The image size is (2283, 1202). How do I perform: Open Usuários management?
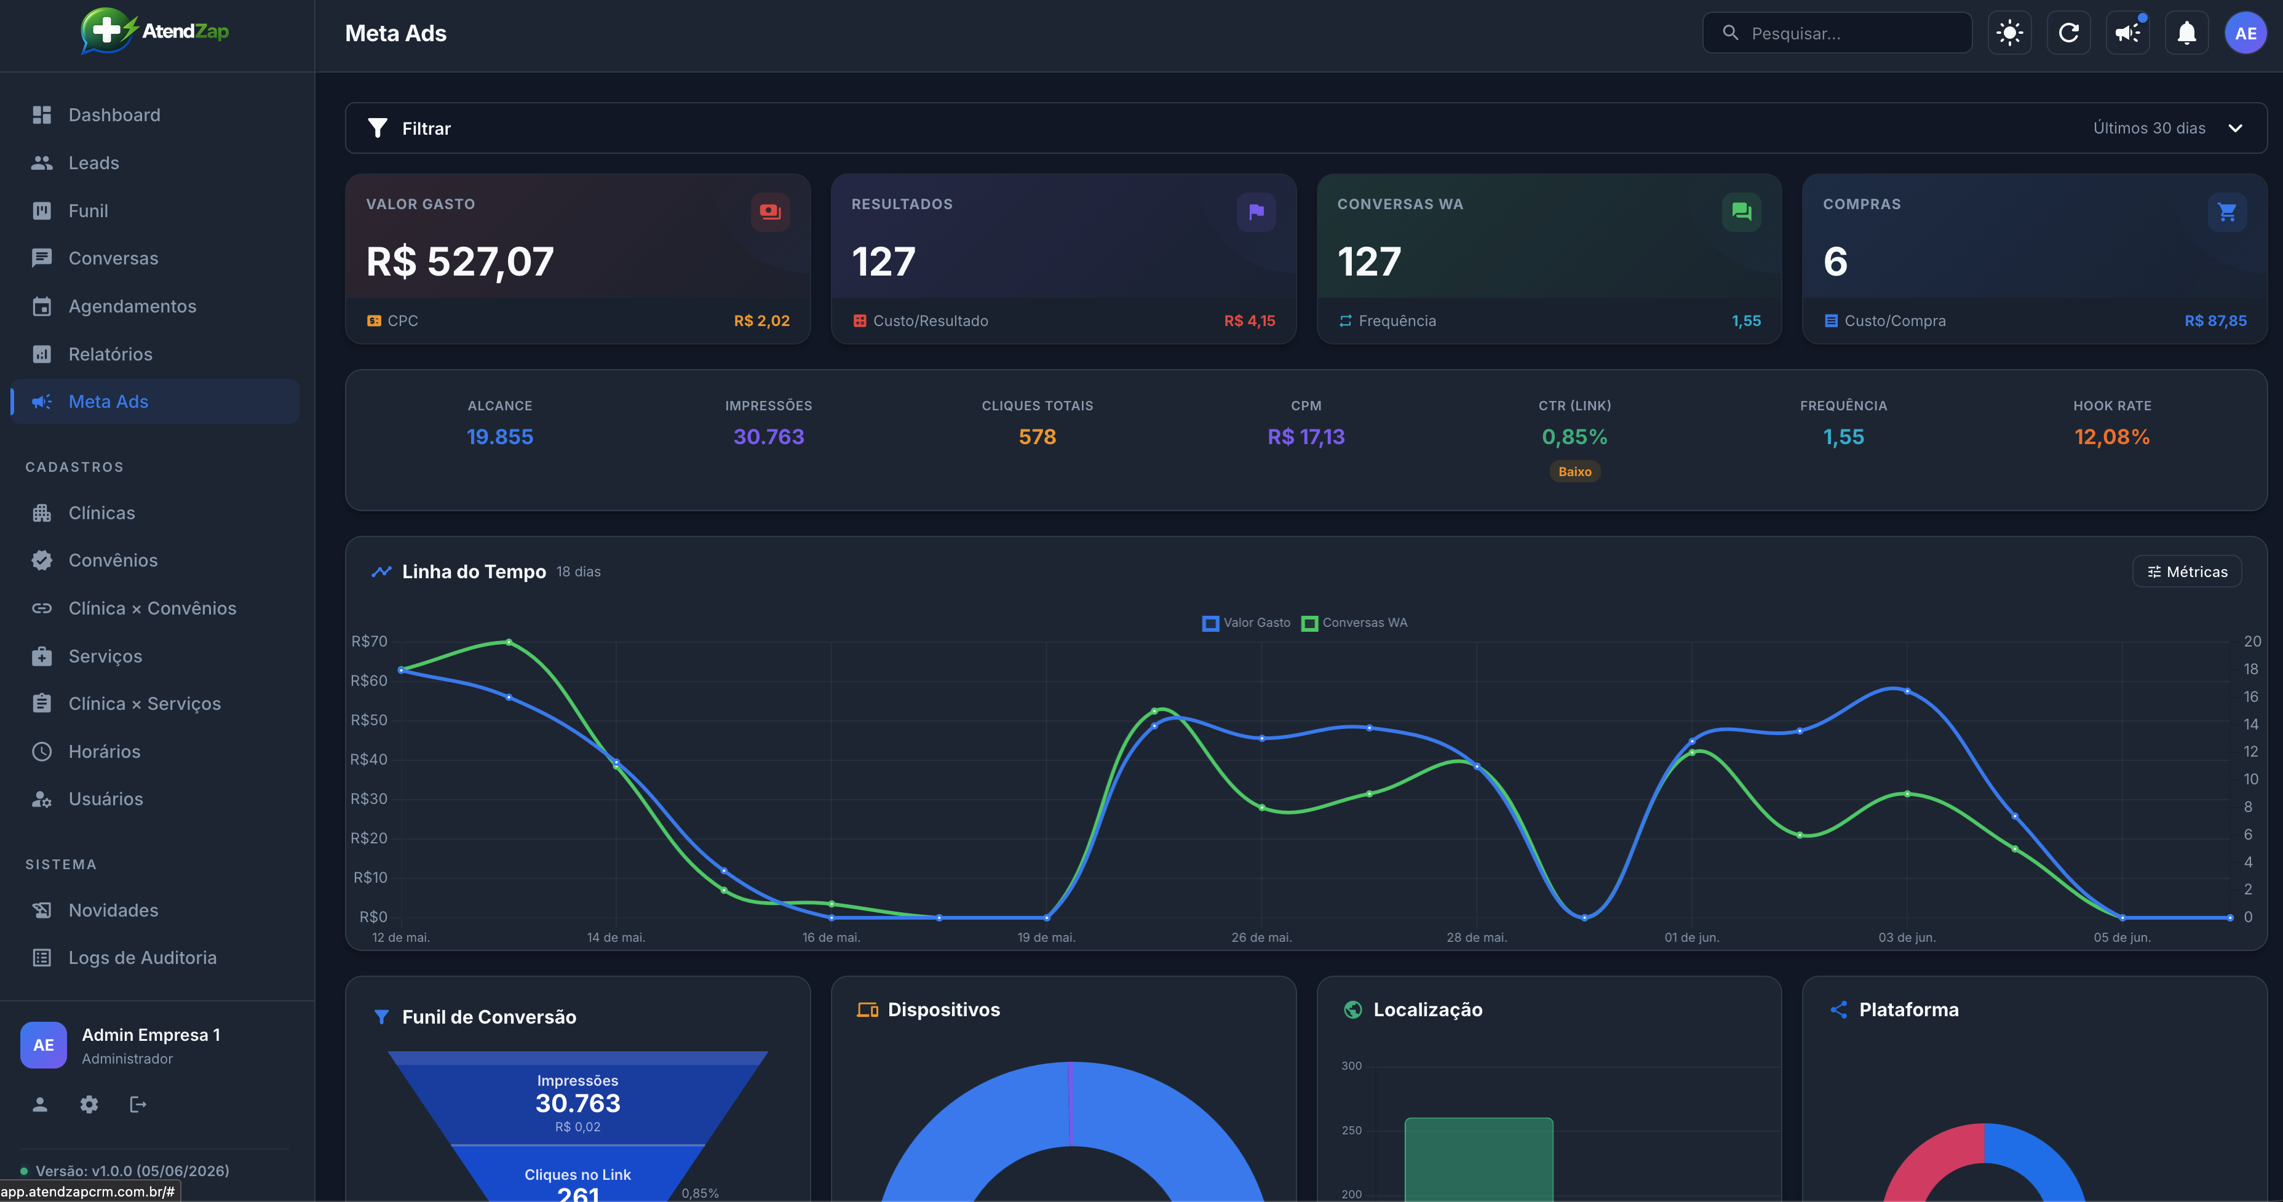pyautogui.click(x=156, y=798)
